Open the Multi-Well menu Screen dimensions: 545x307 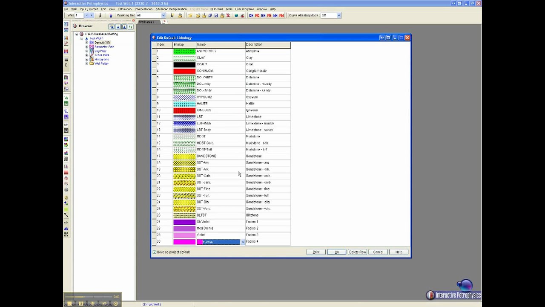click(x=216, y=9)
